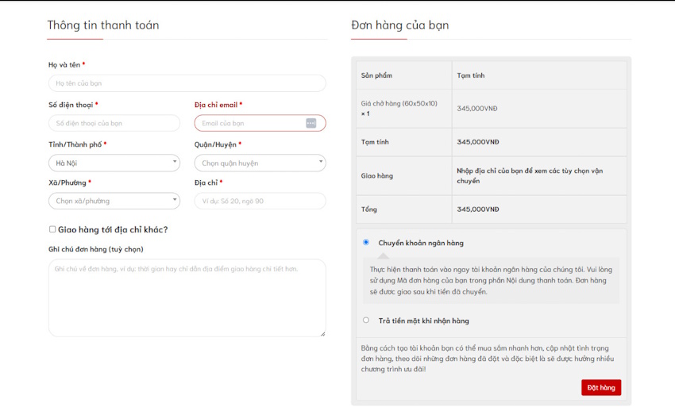Screen dimensions: 675x411
Task: Click the resize handle of order notes box
Action: [x=322, y=333]
